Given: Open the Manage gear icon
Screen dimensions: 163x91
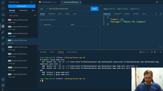Looking at the screenshot, I should pyautogui.click(x=3, y=85).
